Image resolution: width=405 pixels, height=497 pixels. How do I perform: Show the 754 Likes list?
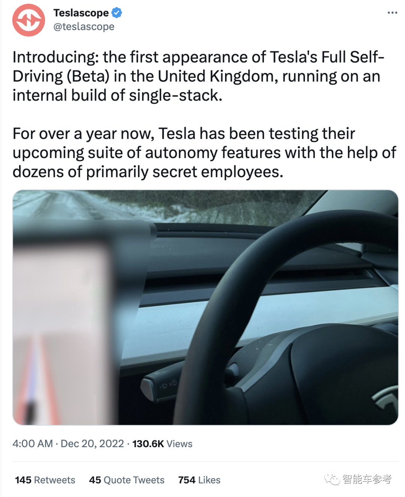[199, 480]
